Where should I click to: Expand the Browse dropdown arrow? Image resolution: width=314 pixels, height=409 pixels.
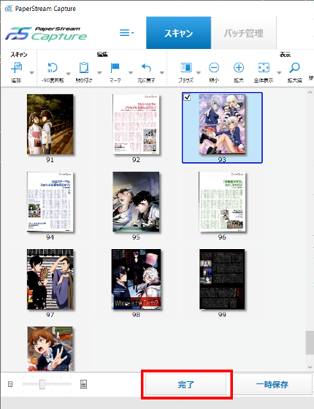click(x=199, y=73)
